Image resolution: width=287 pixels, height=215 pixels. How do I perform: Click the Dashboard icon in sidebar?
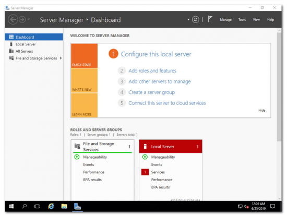(x=11, y=37)
